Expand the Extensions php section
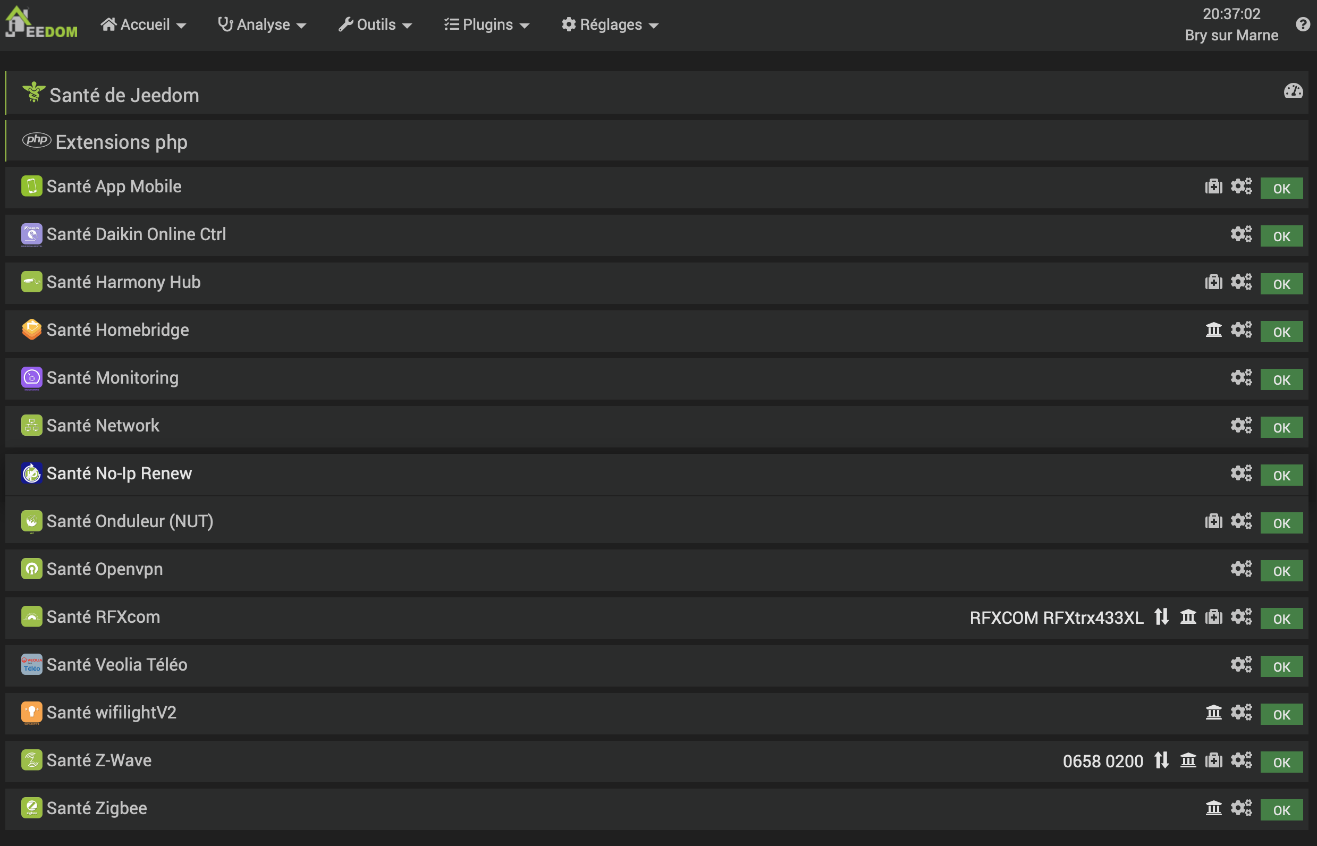 click(x=121, y=142)
